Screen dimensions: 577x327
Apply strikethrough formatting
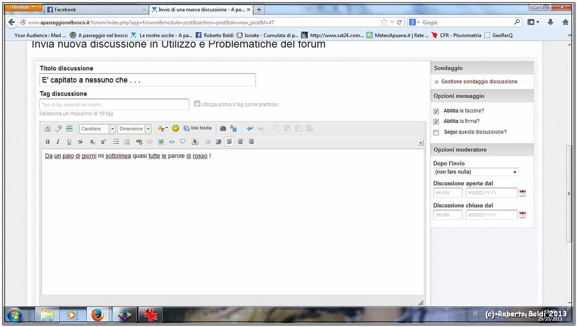point(80,142)
